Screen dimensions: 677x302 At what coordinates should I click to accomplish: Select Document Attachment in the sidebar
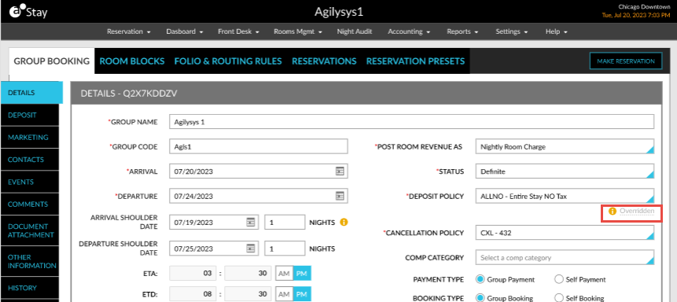[x=30, y=230]
